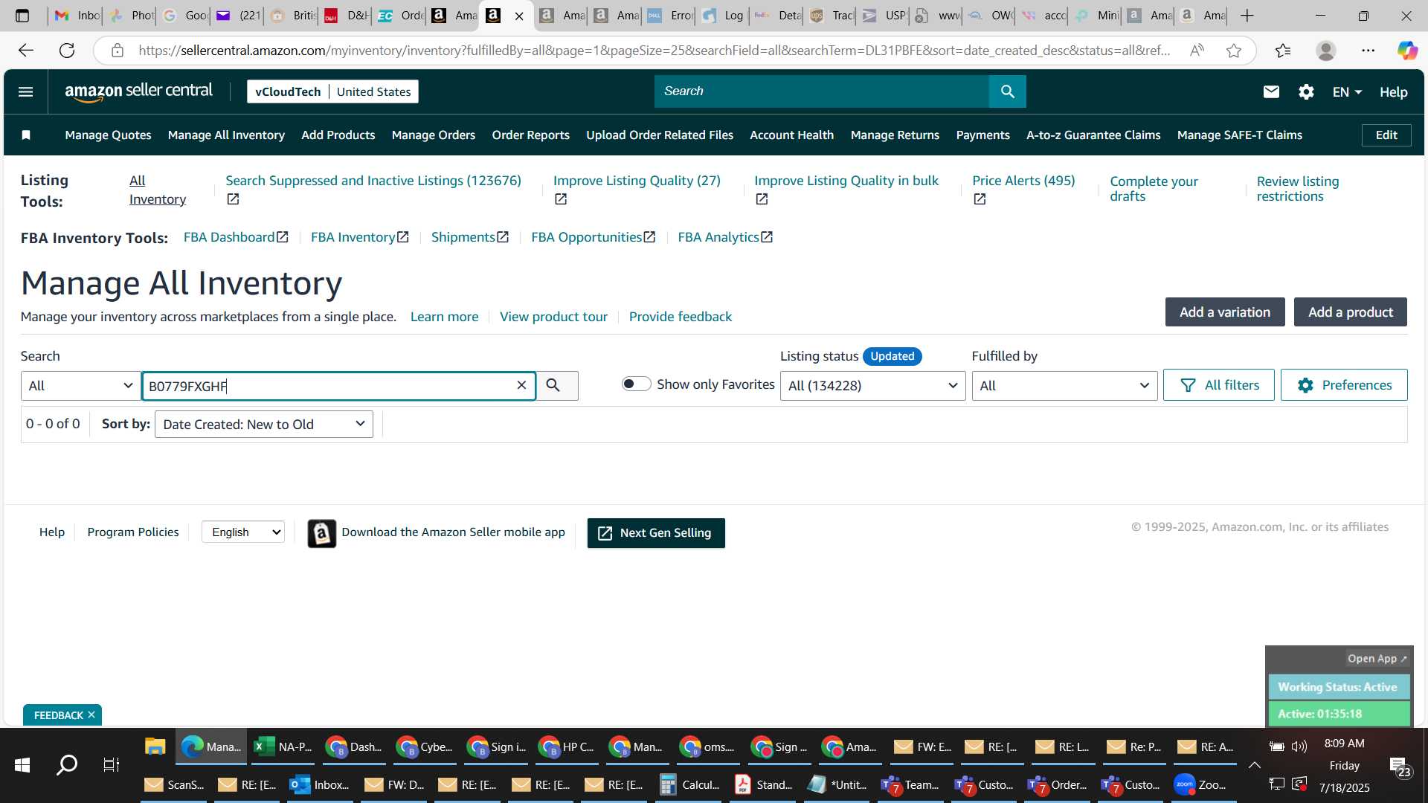Open Shipments link
1428x803 pixels.
point(470,237)
